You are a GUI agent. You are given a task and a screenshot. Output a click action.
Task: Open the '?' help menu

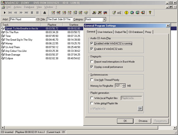[x=56, y=7]
